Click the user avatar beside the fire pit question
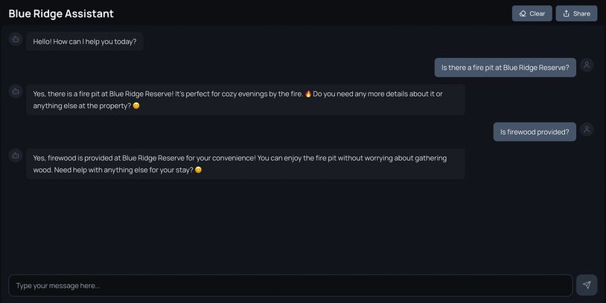Viewport: 606px width, 303px height. (x=587, y=66)
